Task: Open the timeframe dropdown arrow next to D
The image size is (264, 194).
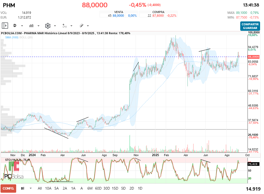Action: (22, 26)
